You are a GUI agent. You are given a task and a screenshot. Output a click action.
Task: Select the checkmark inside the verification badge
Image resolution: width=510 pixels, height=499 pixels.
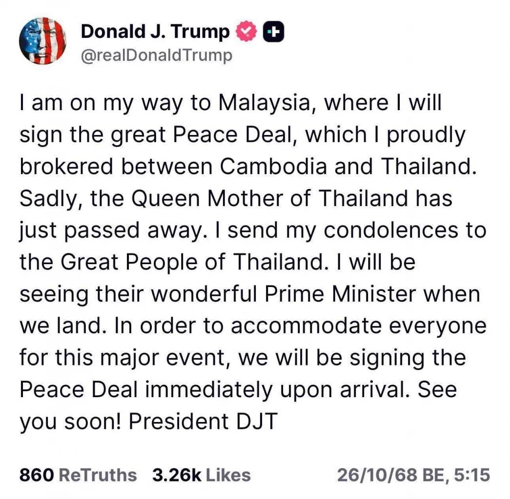click(x=246, y=31)
